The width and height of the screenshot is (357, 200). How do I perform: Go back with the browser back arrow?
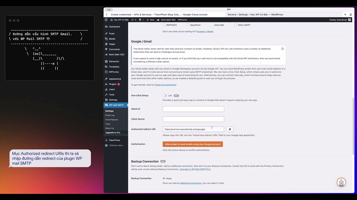(107, 14)
